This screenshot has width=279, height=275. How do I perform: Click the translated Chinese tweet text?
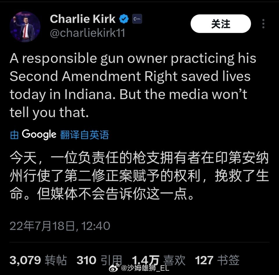click(x=139, y=176)
